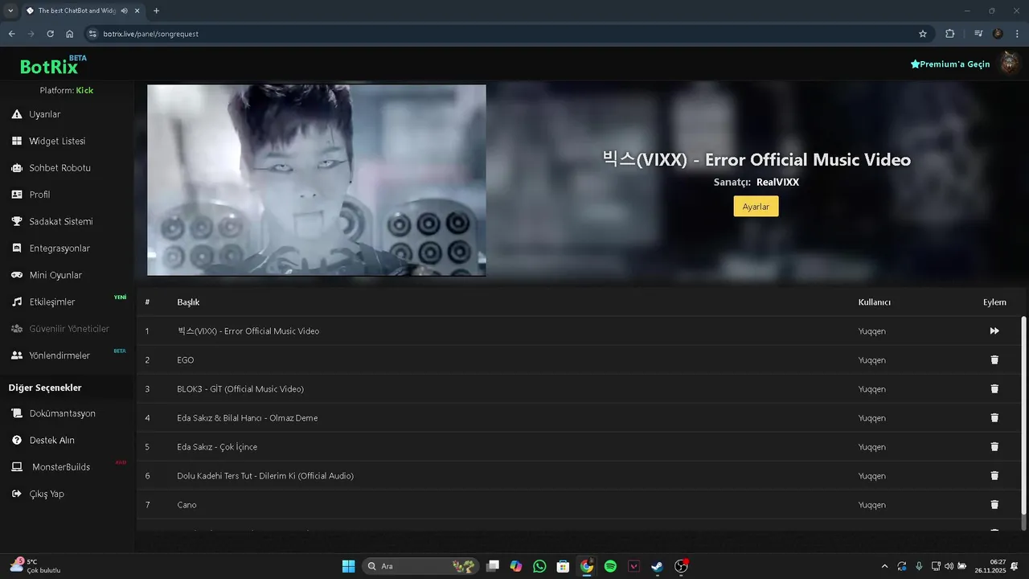Click the Dokümantasyon book icon
This screenshot has width=1029, height=579.
pyautogui.click(x=16, y=413)
